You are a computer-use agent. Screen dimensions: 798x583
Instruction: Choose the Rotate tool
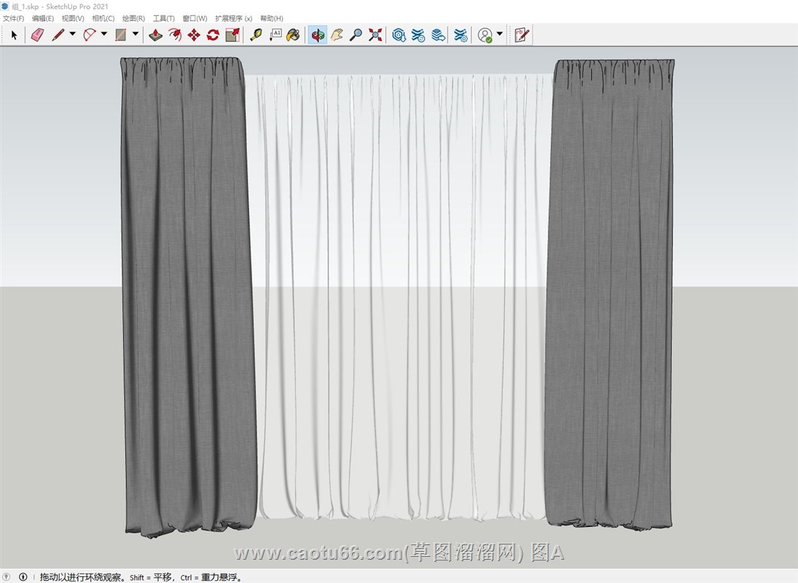(x=213, y=34)
